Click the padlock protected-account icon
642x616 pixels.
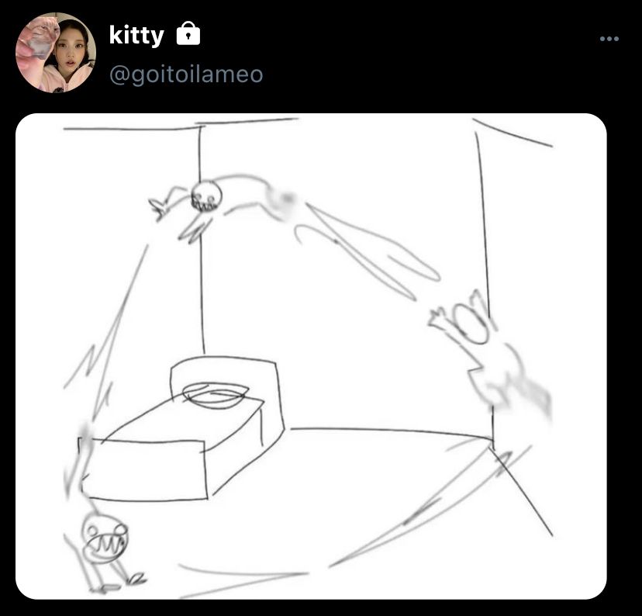click(188, 33)
